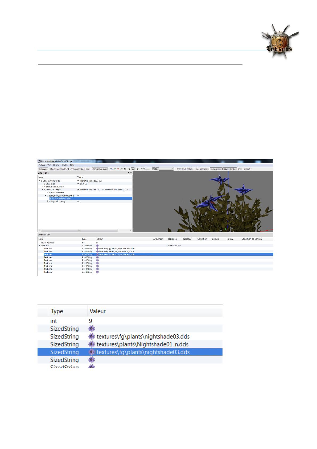Image resolution: width=317 pixels, height=449 pixels.
Task: Open the Aide menu
Action: click(72, 165)
